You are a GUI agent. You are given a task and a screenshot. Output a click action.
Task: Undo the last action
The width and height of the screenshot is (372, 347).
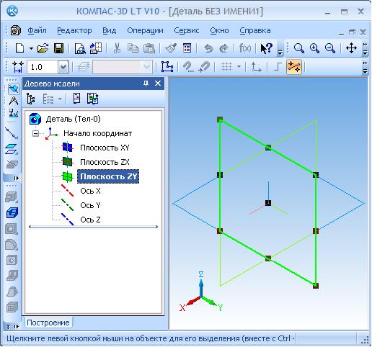click(208, 48)
